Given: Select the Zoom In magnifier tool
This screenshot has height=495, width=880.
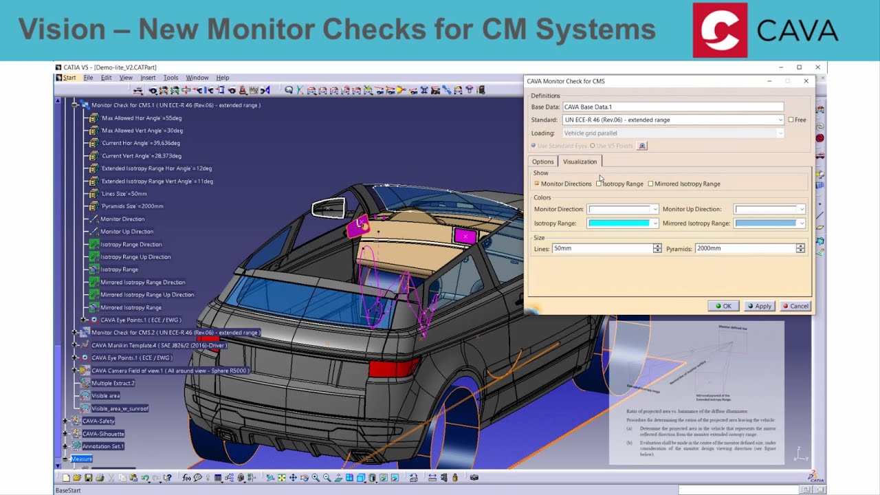Looking at the screenshot, I should pyautogui.click(x=316, y=478).
